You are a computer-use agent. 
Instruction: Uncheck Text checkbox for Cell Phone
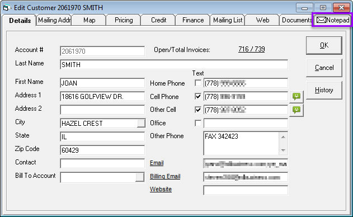coord(198,97)
